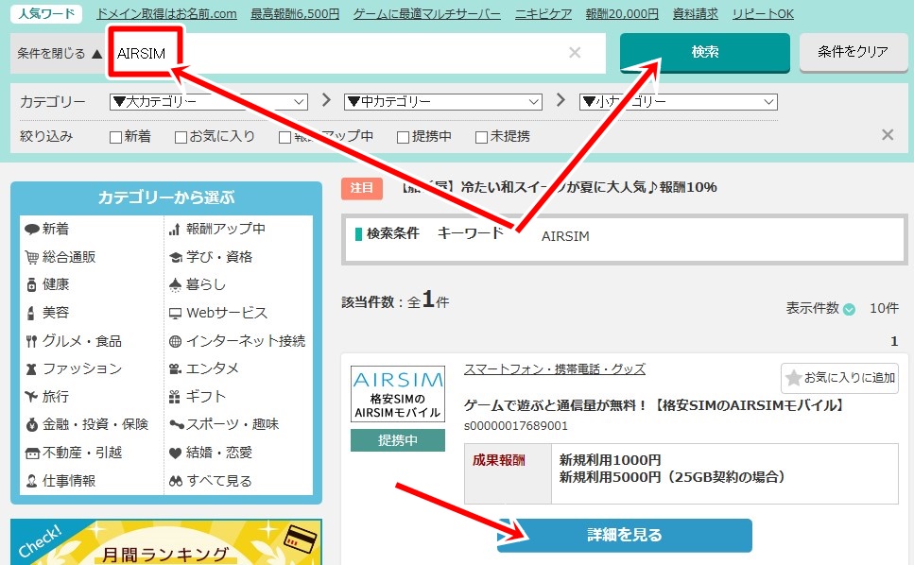Image resolution: width=914 pixels, height=565 pixels.
Task: Click the 報酬アップ中 bar chart icon
Action: click(174, 230)
